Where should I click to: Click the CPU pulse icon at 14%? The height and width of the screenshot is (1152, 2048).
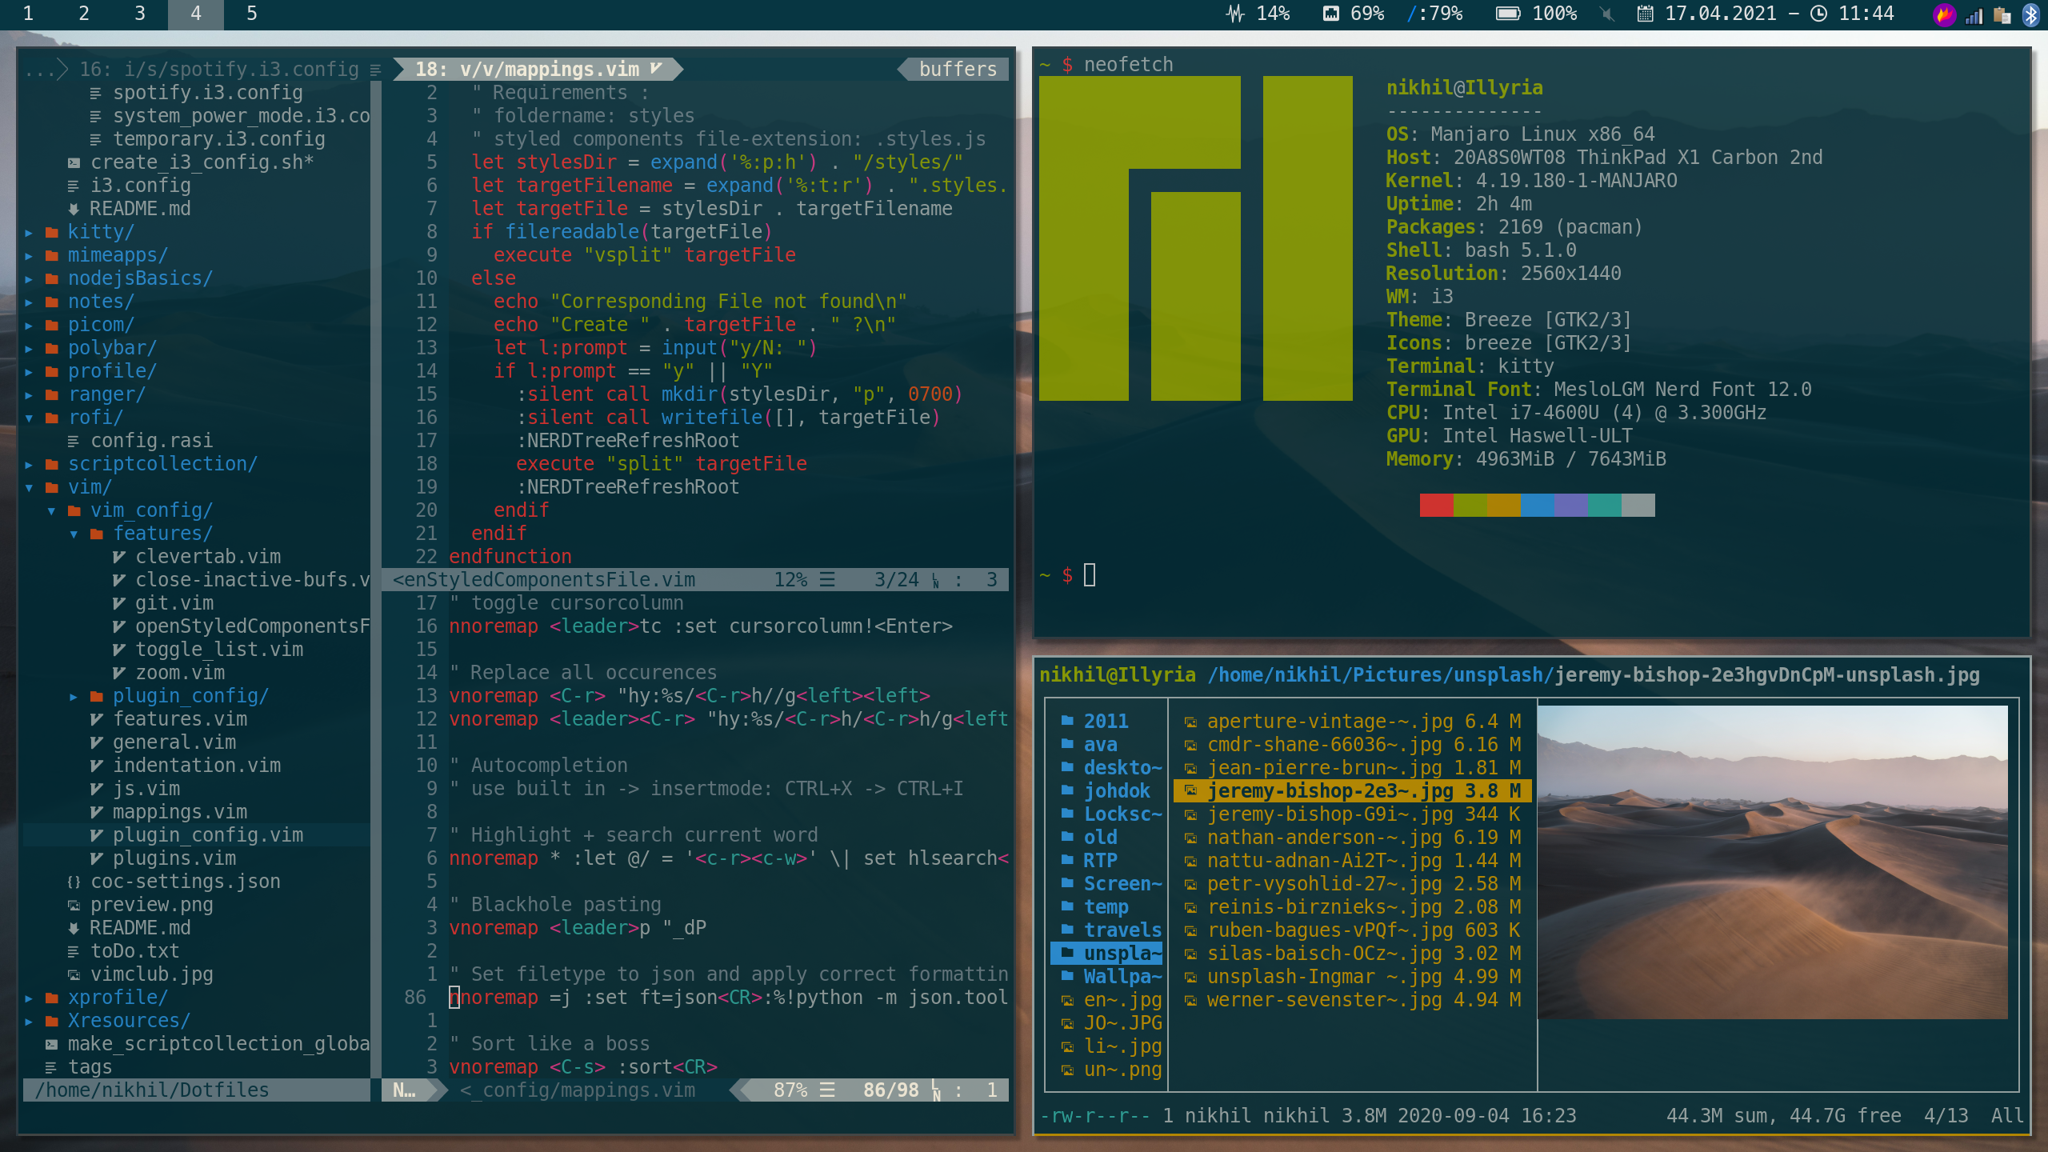(1235, 14)
